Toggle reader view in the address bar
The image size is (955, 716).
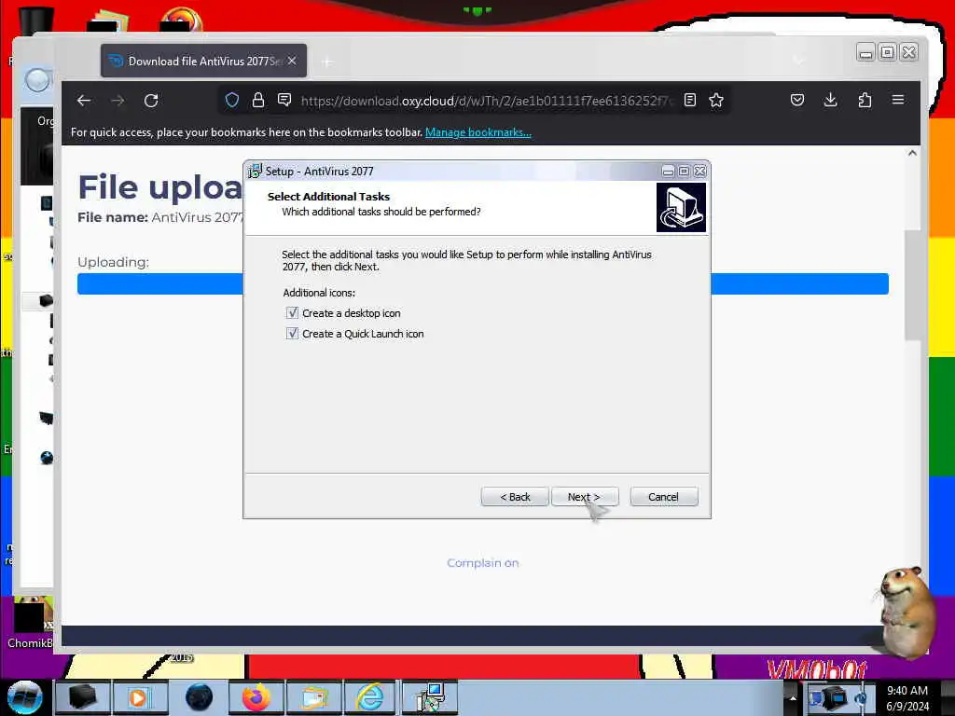(689, 100)
